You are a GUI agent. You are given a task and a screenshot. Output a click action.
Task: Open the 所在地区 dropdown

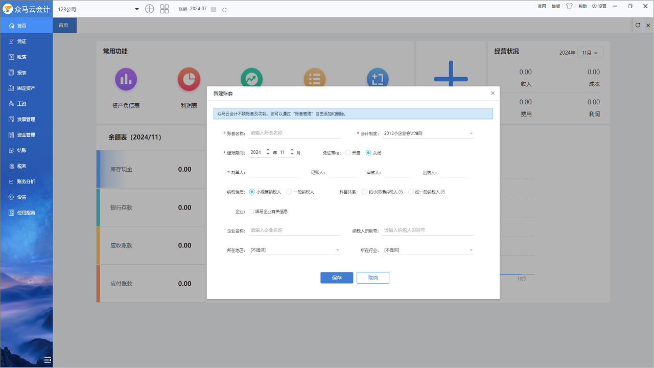(337, 250)
